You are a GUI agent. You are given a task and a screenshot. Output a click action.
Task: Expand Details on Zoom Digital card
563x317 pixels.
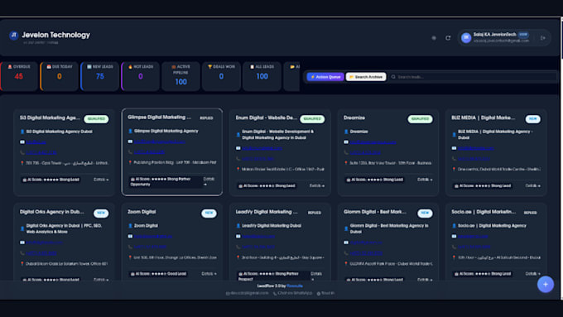pos(209,274)
